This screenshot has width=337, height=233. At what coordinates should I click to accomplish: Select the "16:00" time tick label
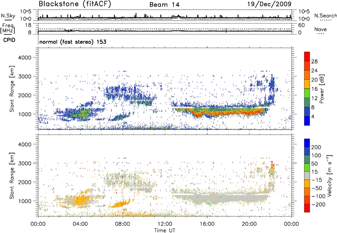(207, 224)
